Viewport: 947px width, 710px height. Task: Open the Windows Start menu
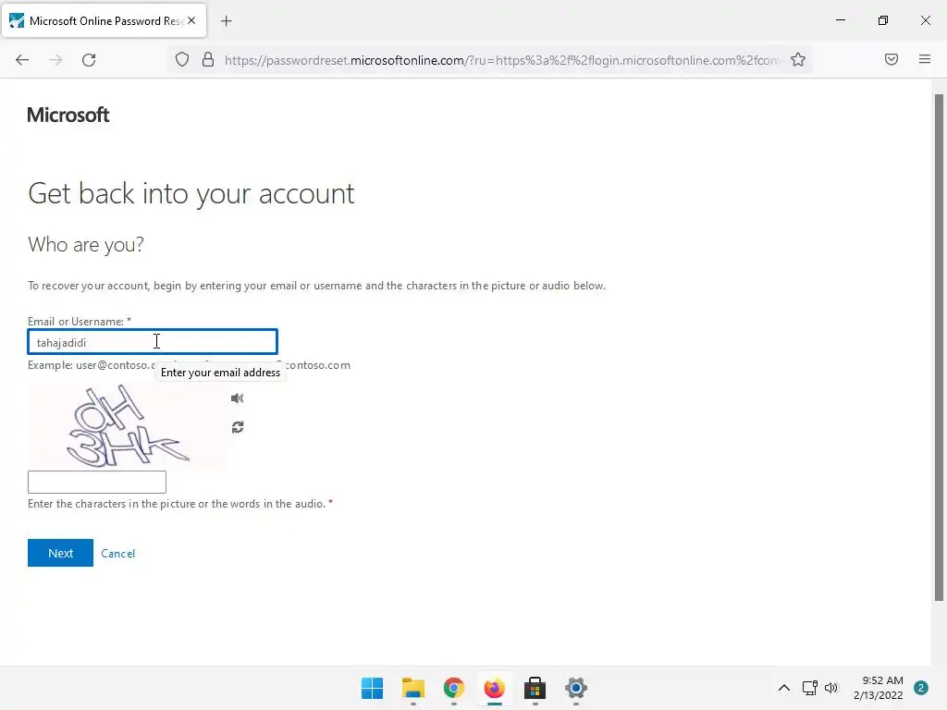click(x=372, y=688)
